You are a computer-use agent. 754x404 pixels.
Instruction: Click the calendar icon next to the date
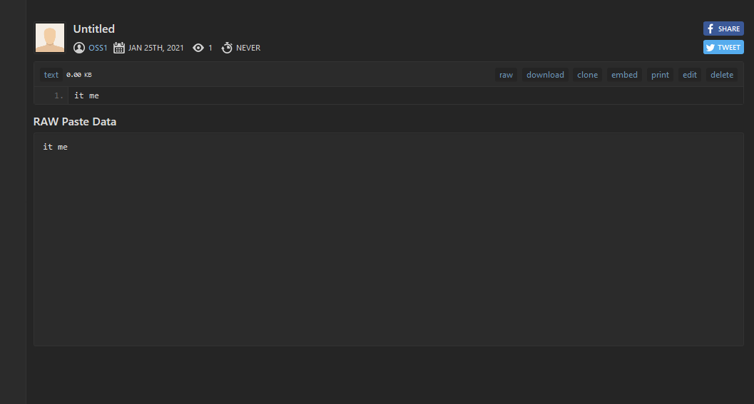tap(119, 48)
